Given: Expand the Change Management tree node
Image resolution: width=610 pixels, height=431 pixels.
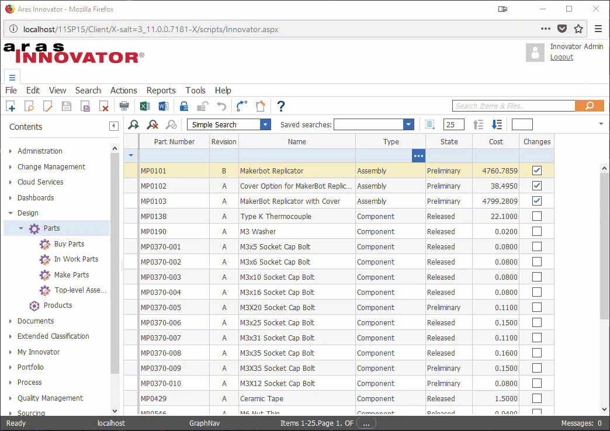Looking at the screenshot, I should (11, 167).
